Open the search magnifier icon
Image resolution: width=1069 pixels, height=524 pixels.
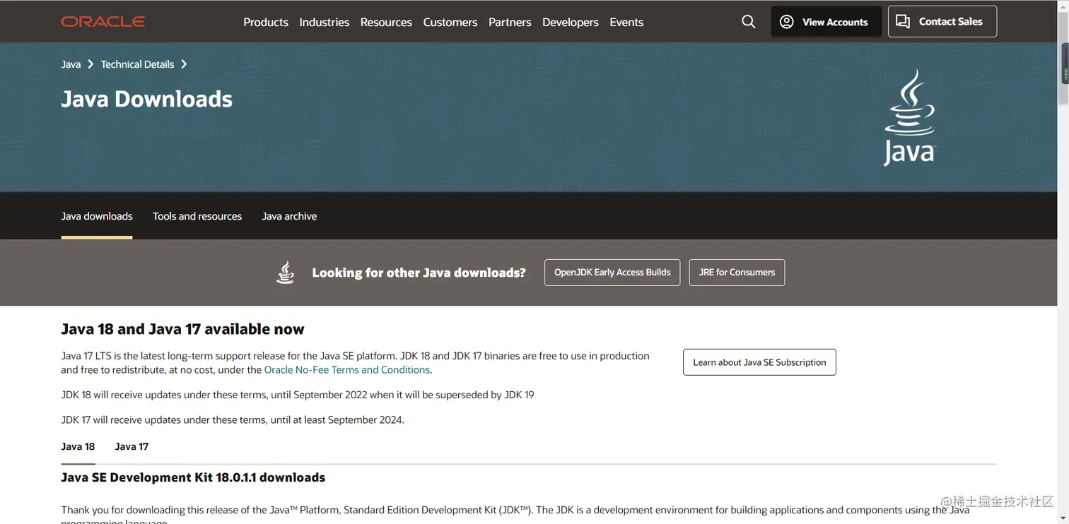(749, 22)
